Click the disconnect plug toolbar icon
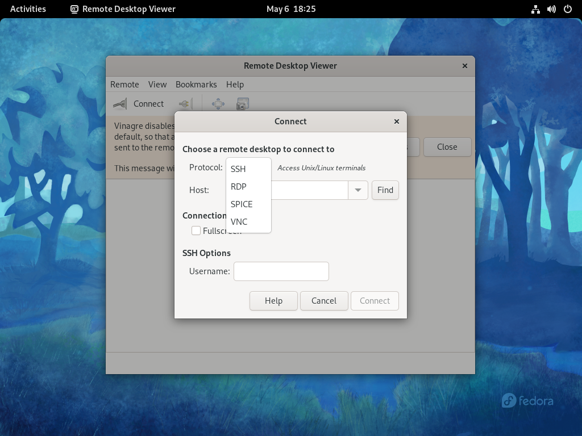 coord(185,104)
